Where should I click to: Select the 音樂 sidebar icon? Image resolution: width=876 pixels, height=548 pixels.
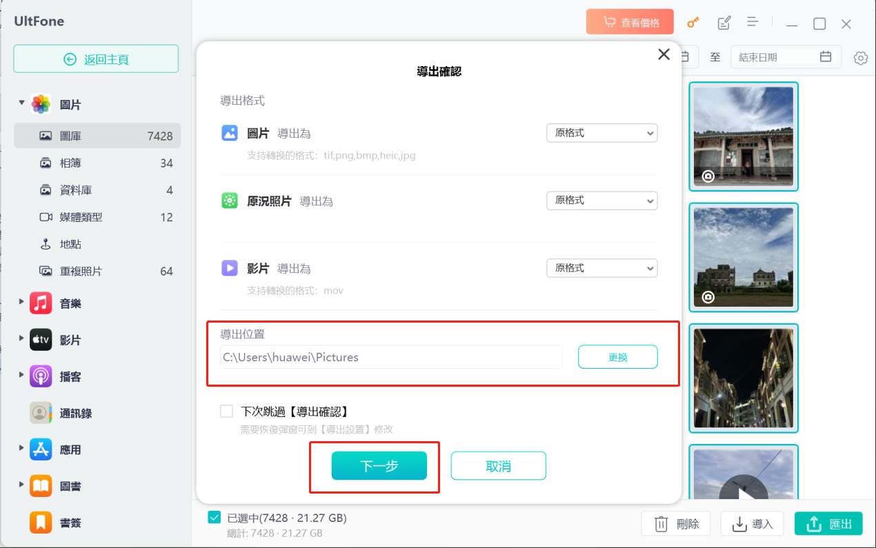coord(40,303)
